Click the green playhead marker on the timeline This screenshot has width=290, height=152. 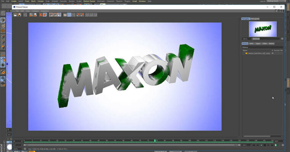(x=155, y=141)
